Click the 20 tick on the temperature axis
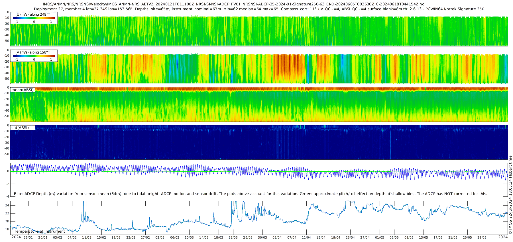 (x=7, y=221)
